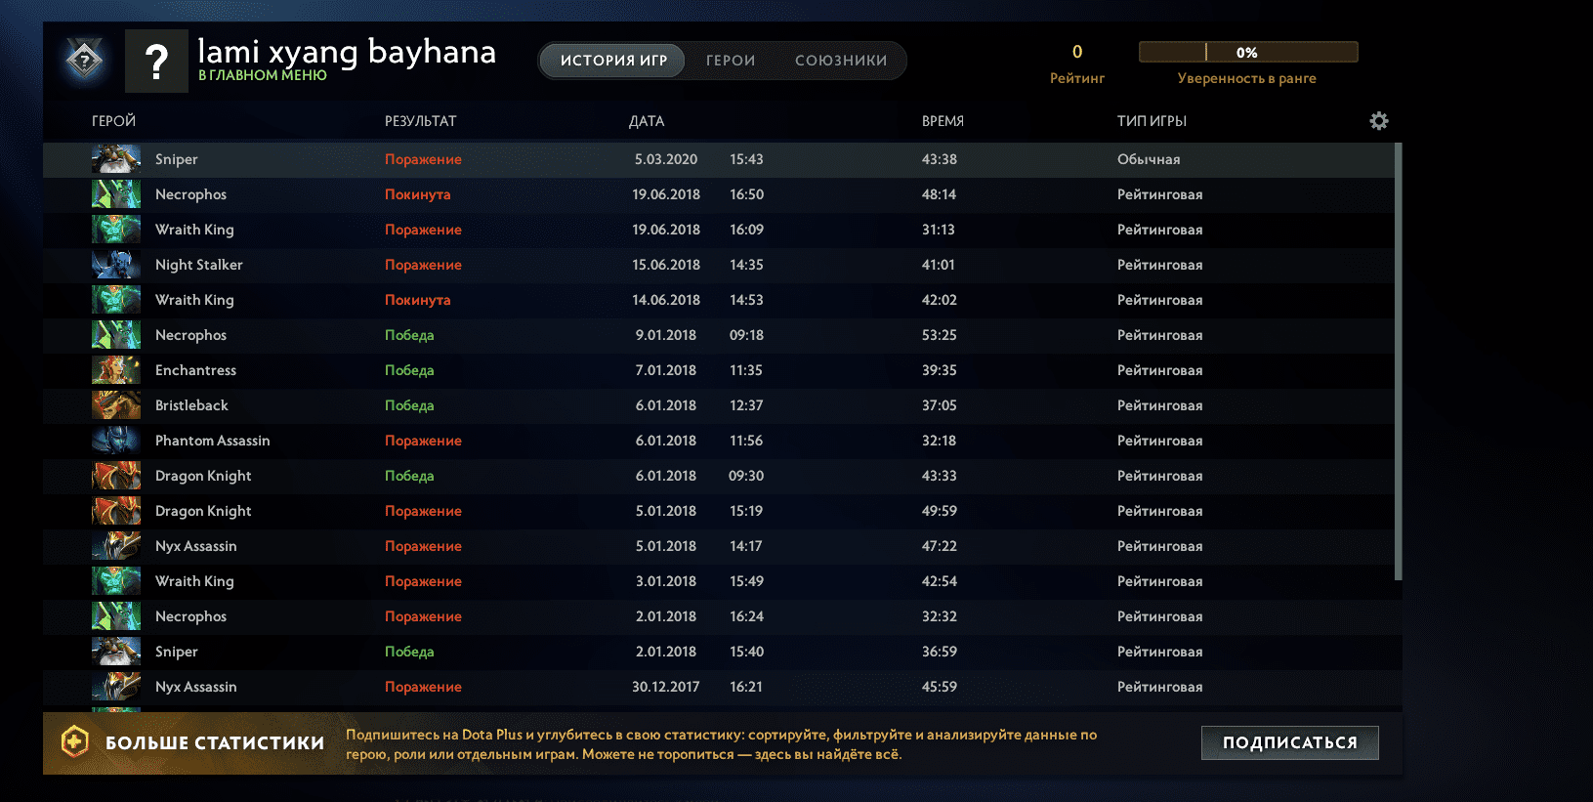Click Night Stalker hero portrait icon

pos(115,265)
